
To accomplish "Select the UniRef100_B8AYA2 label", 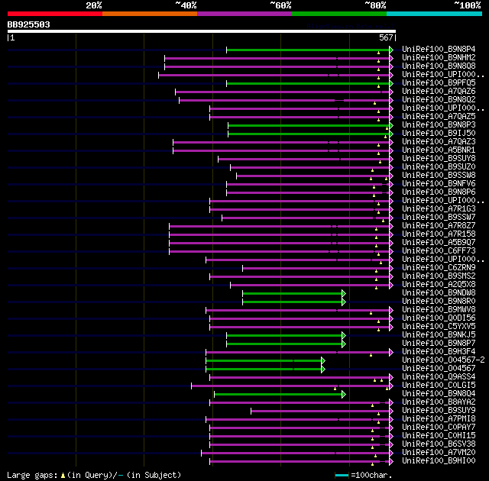I will click(x=439, y=402).
